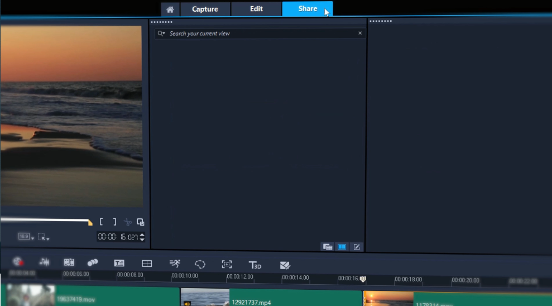Expand the crop mode dropdown
This screenshot has width=552, height=306.
(43, 237)
